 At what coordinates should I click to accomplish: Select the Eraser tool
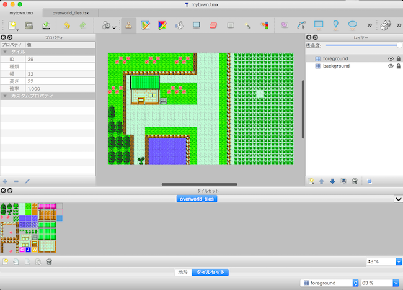click(213, 25)
